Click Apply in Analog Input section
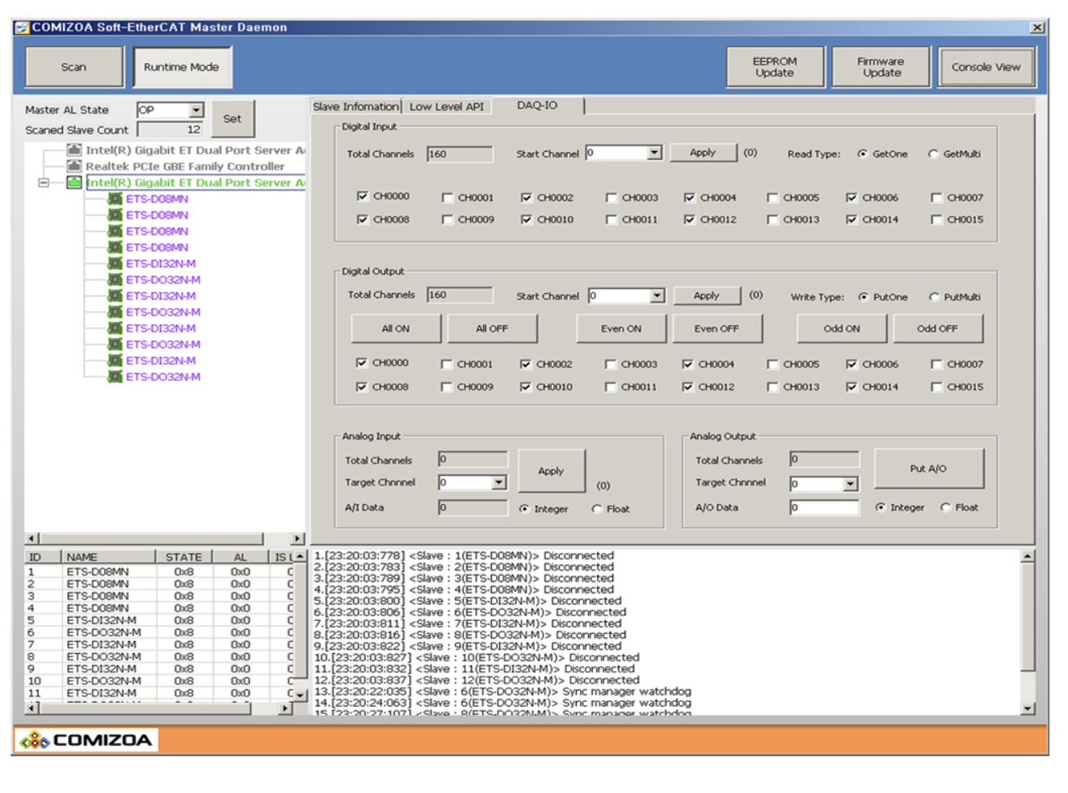The image size is (1068, 793). [x=551, y=471]
